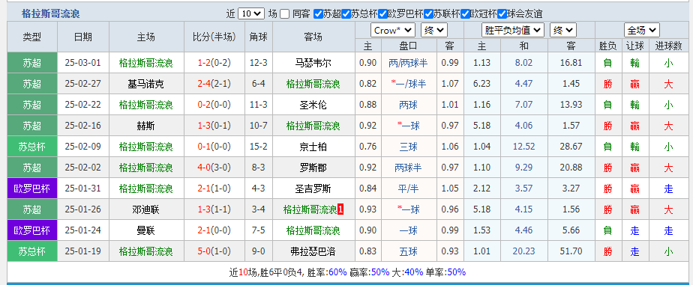Click the 5-0(1-0) score against 弗拉瑟巴洛
The image size is (693, 285).
214,251
